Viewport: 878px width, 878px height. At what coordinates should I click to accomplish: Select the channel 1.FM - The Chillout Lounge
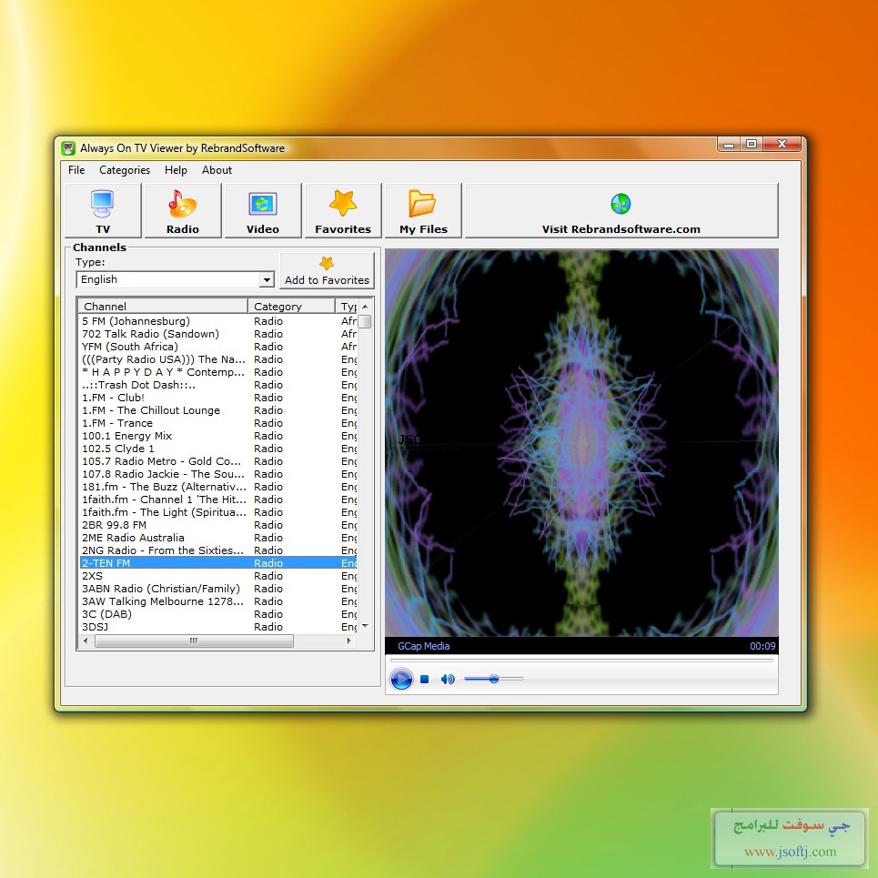(x=217, y=410)
